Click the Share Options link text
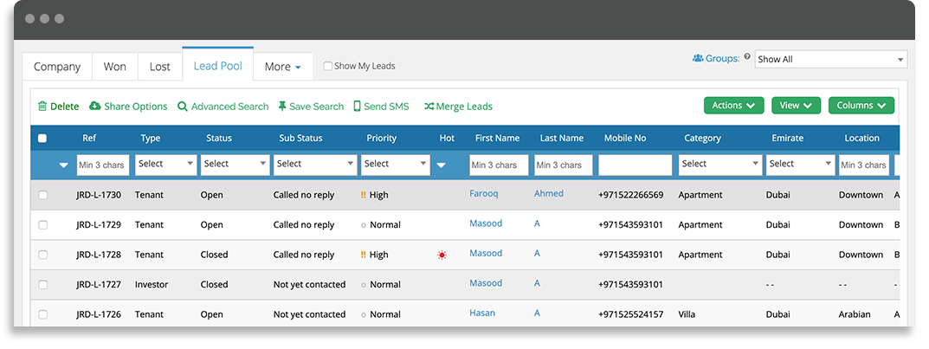 point(136,107)
